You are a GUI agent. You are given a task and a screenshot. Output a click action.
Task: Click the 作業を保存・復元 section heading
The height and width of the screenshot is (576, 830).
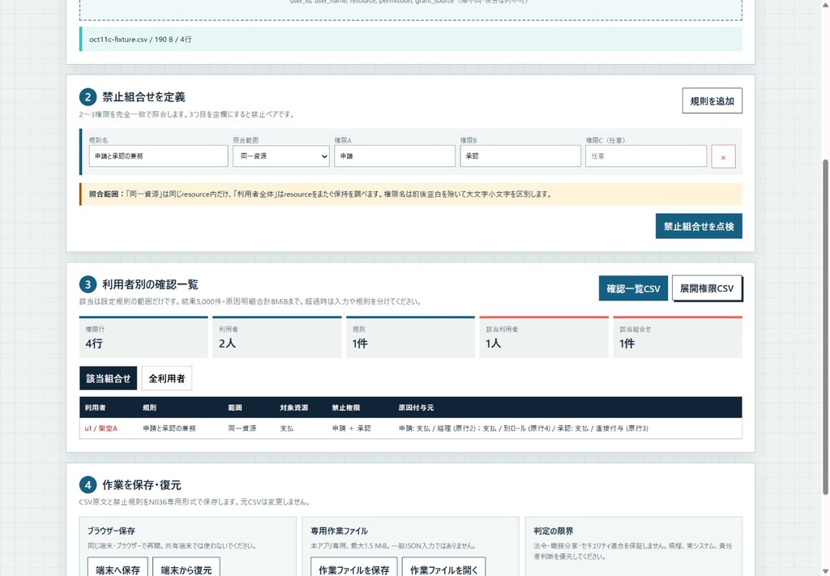[141, 485]
